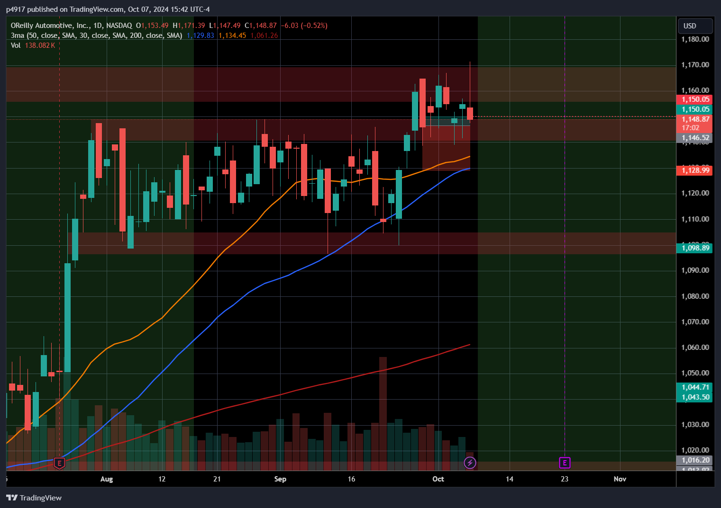Click the 138.082K volume value

click(x=40, y=45)
